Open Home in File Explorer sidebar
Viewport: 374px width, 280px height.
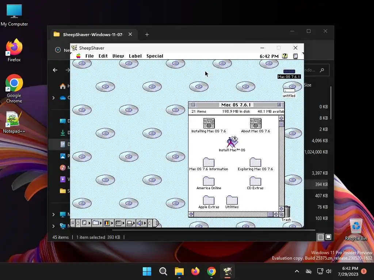[x=63, y=86]
